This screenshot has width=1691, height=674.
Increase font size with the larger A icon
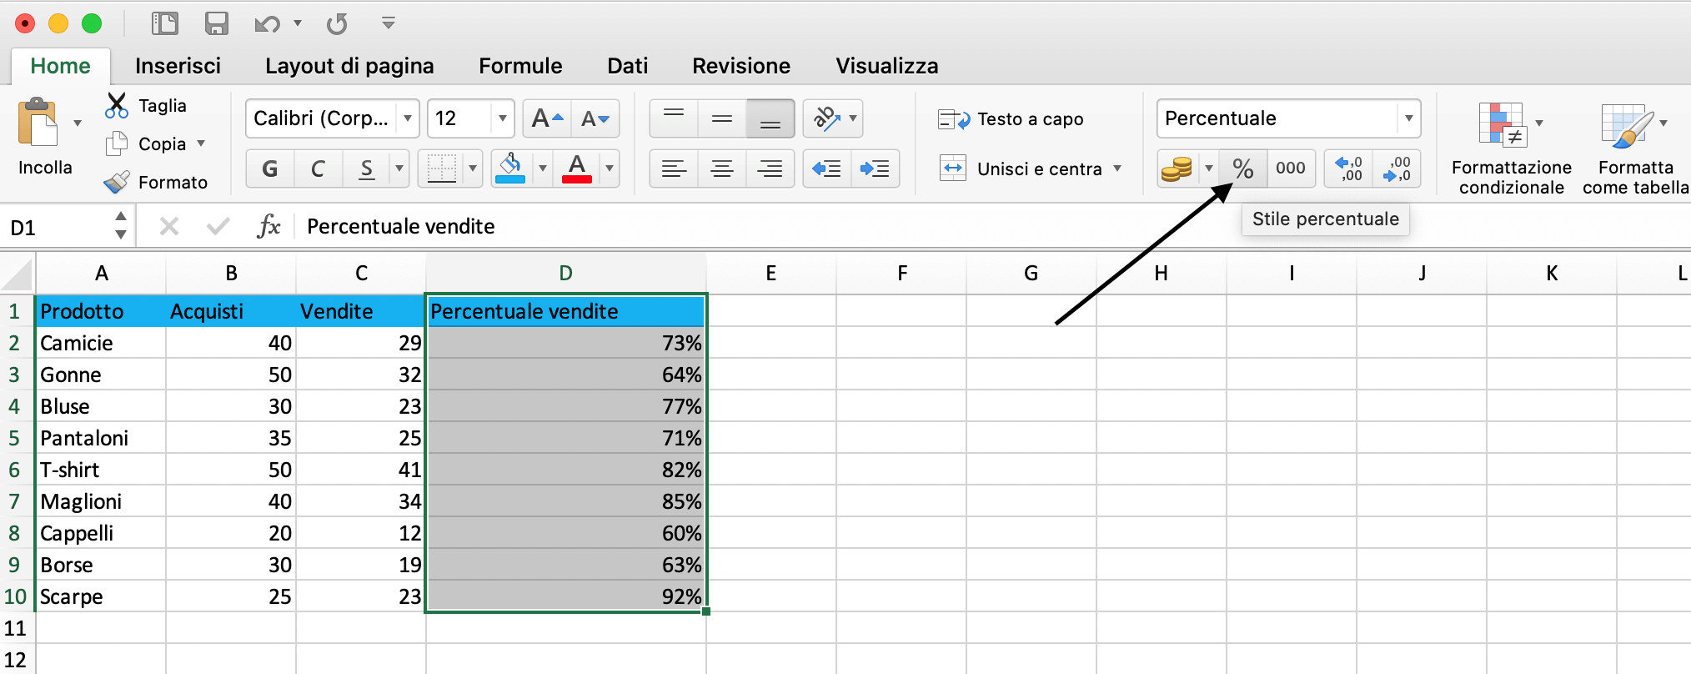[x=547, y=118]
